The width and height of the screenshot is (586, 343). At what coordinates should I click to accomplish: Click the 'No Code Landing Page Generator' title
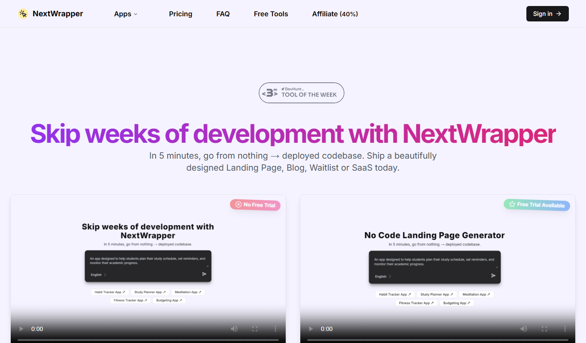click(x=435, y=235)
